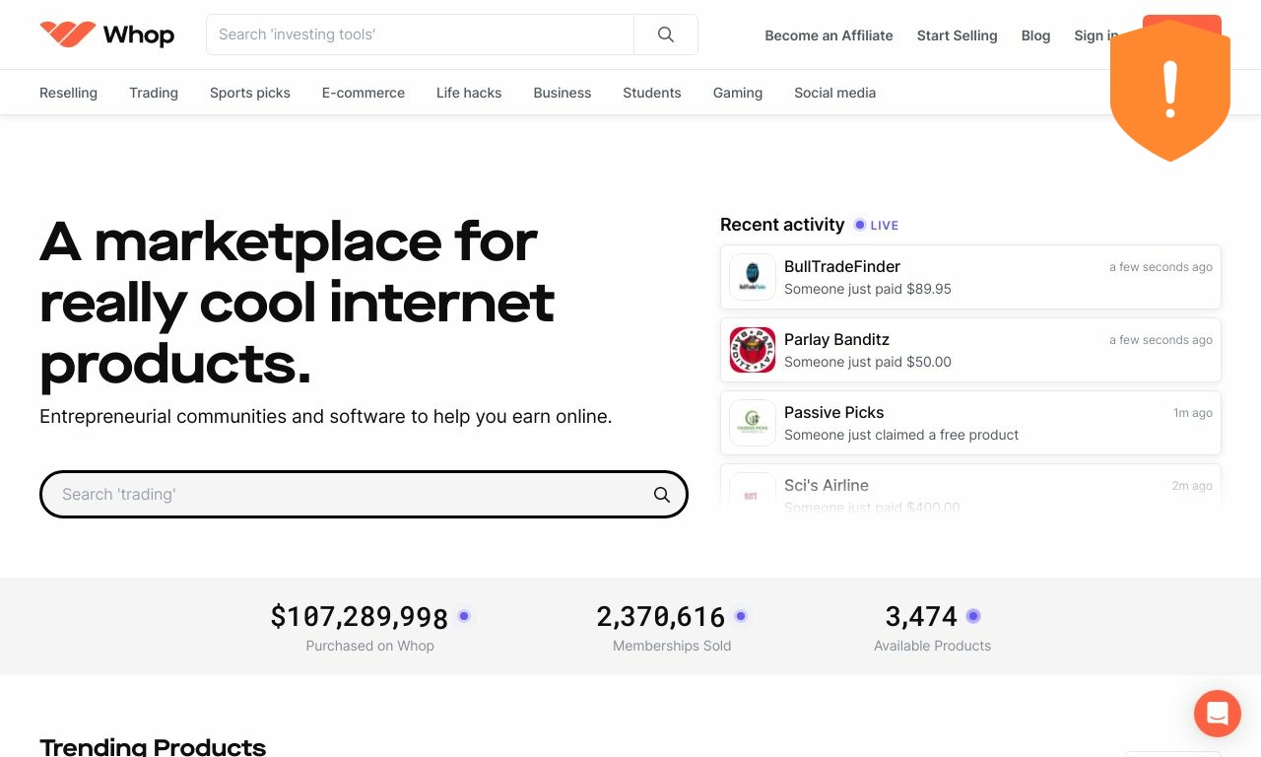Open the Start Selling link
The height and width of the screenshot is (757, 1261).
point(957,35)
